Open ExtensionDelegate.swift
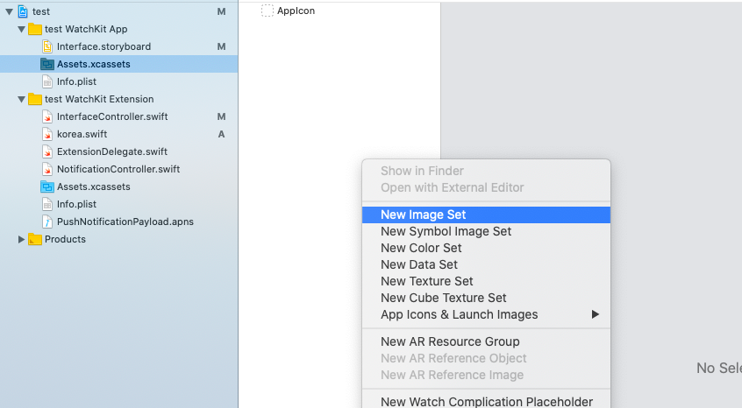This screenshot has width=742, height=408. pos(118,151)
